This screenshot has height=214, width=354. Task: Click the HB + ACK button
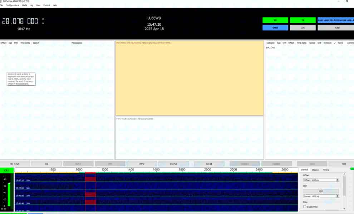pyautogui.click(x=14, y=164)
